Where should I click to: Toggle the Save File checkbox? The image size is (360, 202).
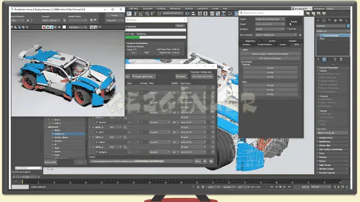pyautogui.click(x=287, y=29)
